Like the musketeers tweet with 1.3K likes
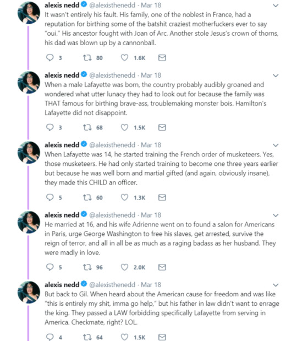Screen dimensions: 297x341 (124, 197)
